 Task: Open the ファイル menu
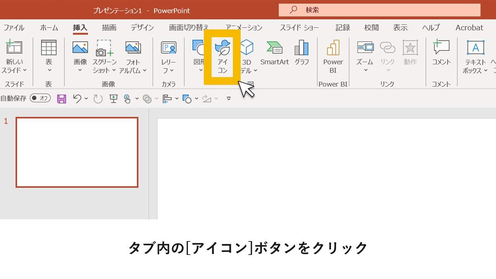[14, 28]
